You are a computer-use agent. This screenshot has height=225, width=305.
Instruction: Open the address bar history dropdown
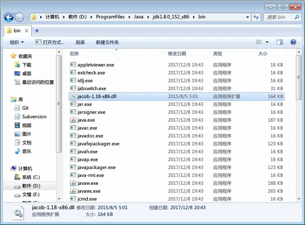click(x=247, y=17)
